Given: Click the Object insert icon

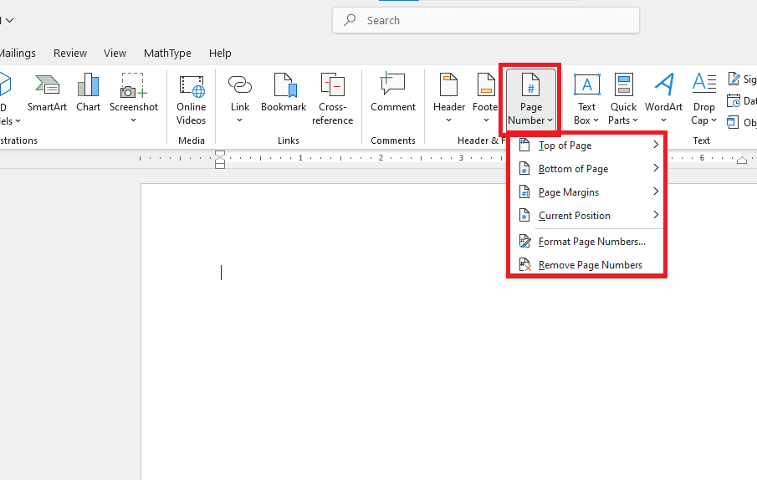Looking at the screenshot, I should point(733,123).
